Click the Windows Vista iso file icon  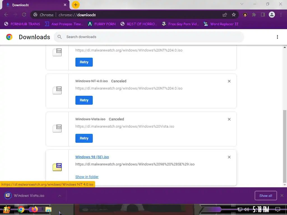[x=57, y=128]
